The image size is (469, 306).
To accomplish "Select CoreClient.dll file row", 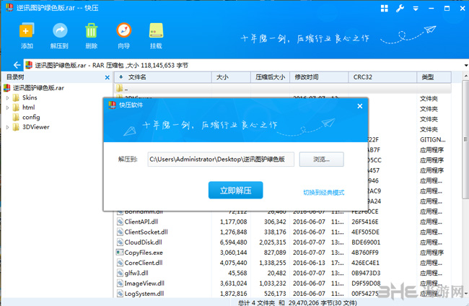I will coord(283,263).
